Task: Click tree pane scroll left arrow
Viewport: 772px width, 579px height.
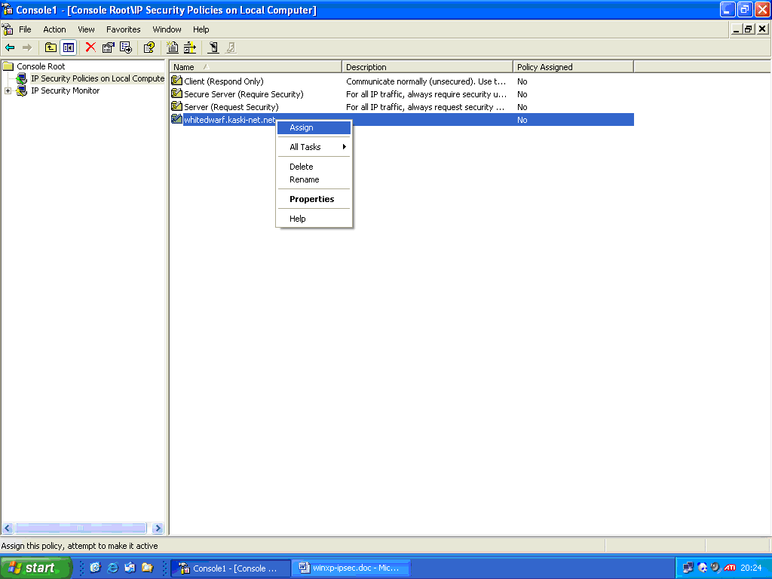Action: tap(8, 528)
